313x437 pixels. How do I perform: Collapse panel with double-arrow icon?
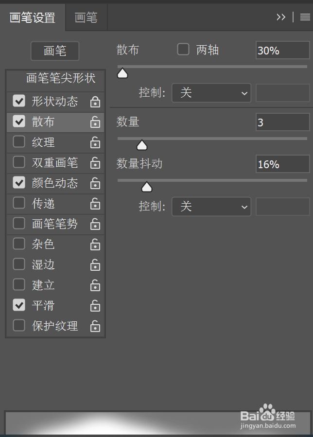click(281, 17)
